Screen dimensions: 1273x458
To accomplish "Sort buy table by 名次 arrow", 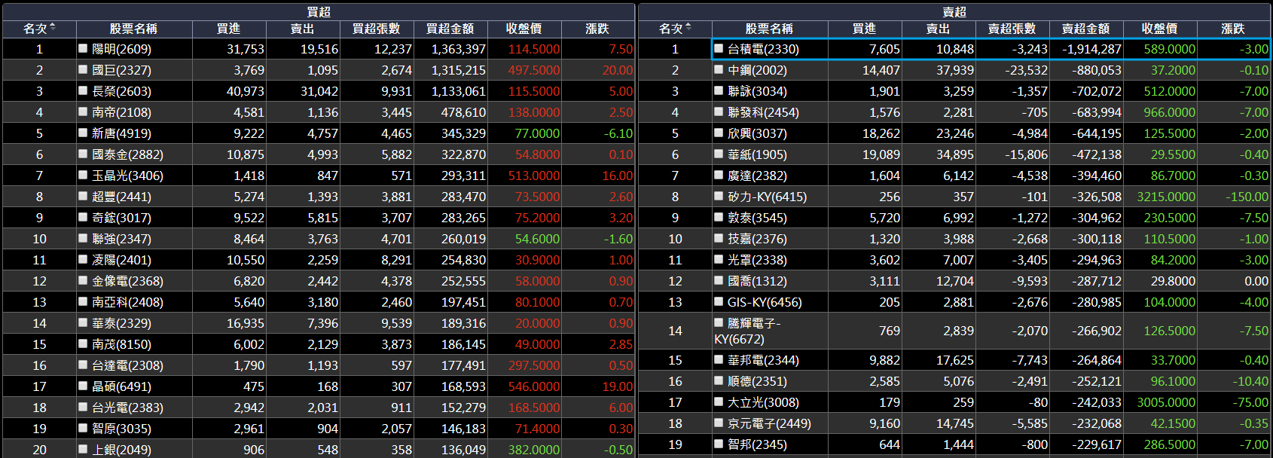I will [53, 28].
